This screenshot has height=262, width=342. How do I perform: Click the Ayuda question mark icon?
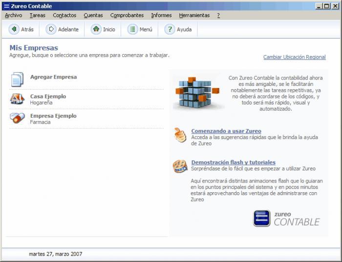(170, 29)
